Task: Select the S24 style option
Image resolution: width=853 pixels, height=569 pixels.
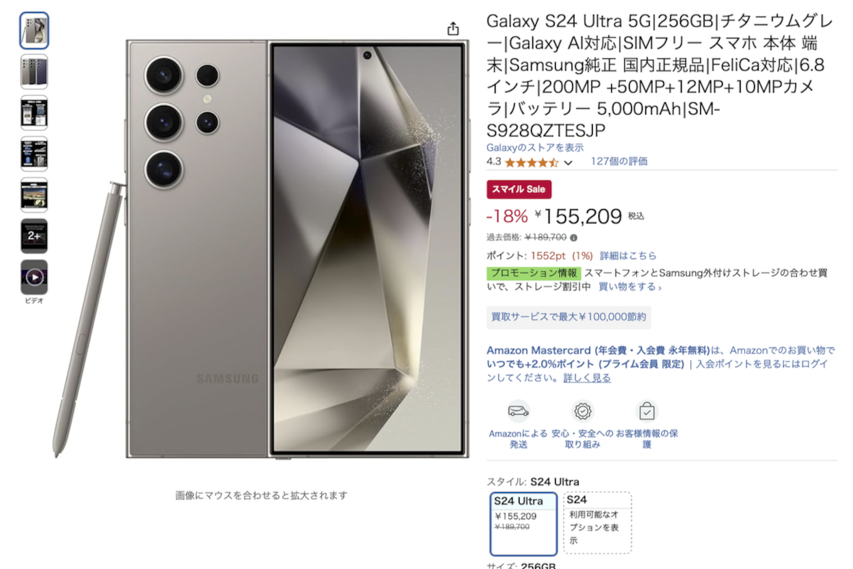Action: tap(598, 523)
